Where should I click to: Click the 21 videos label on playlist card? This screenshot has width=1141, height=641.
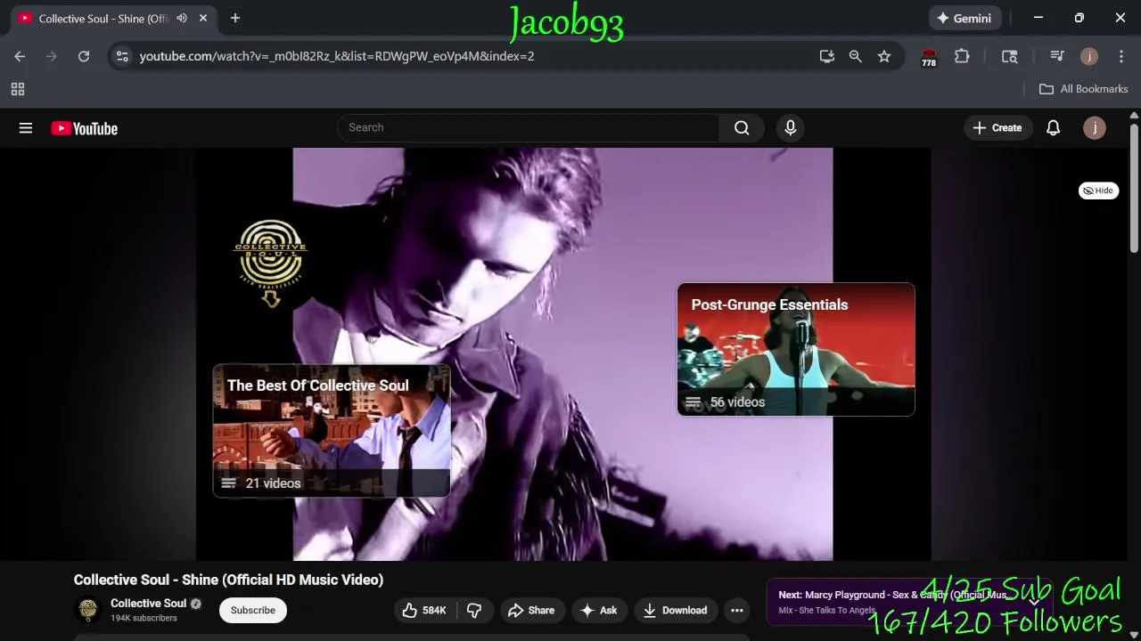coord(273,483)
